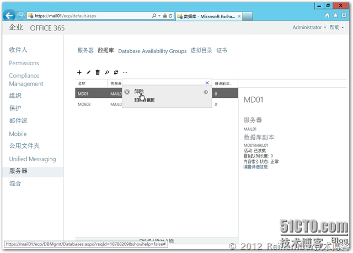Select the MD01 database row
This screenshot has width=353, height=253.
pyautogui.click(x=157, y=93)
